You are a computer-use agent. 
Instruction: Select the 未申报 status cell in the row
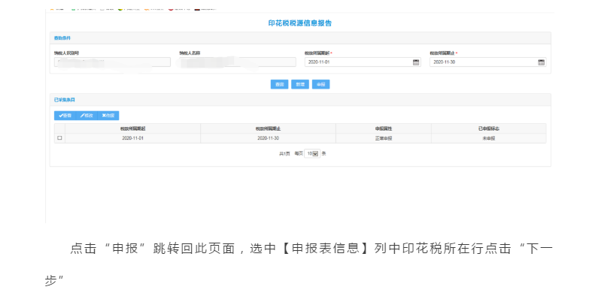489,138
